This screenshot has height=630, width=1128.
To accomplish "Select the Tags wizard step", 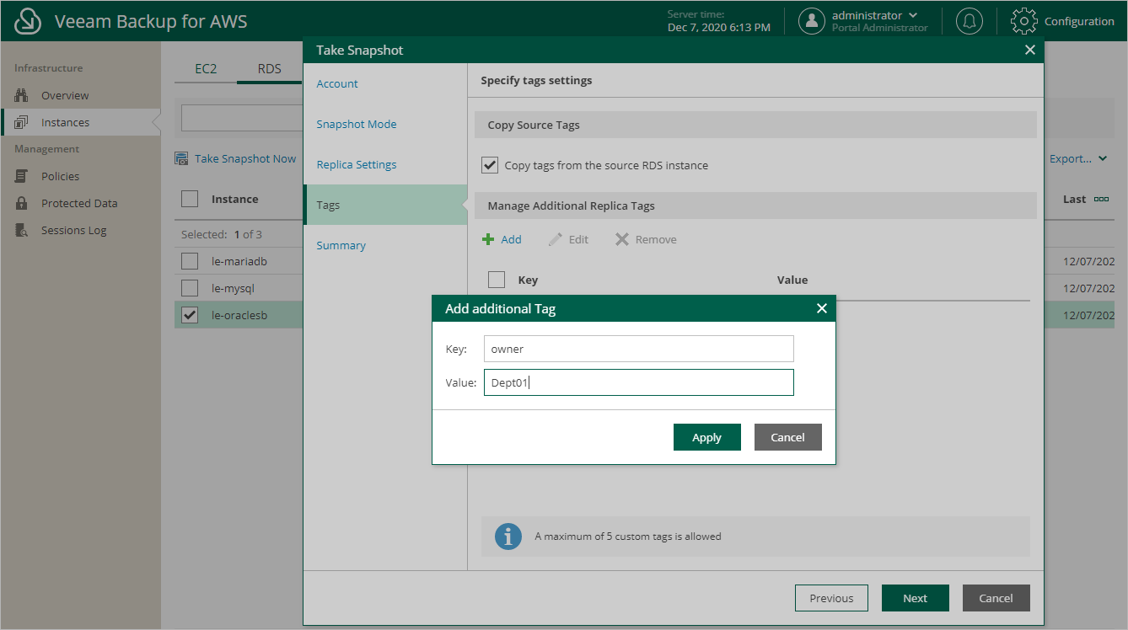I will [385, 205].
